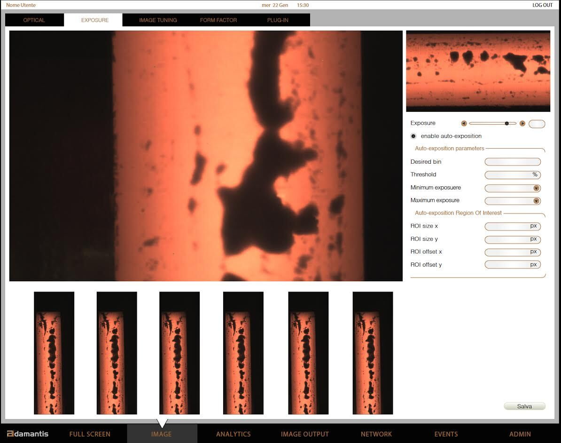Click the 'mer 22 Gen' date text
The height and width of the screenshot is (443, 561).
275,5
